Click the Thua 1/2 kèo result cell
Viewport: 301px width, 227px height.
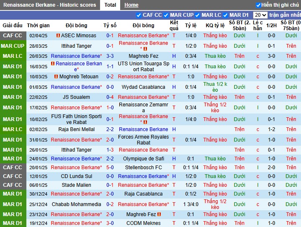tap(215, 87)
